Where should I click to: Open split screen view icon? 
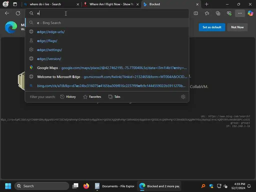[x=196, y=13]
